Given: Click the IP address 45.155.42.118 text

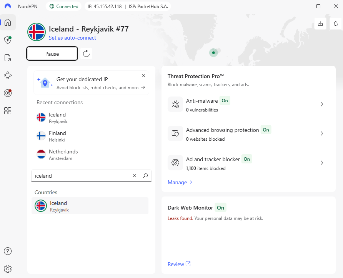Looking at the screenshot, I should (105, 6).
